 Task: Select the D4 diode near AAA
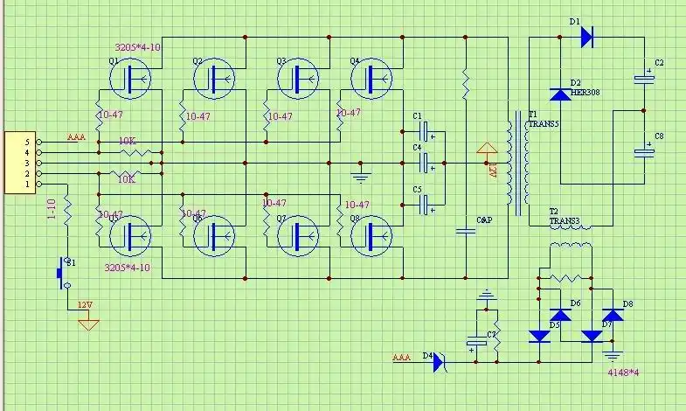click(440, 359)
